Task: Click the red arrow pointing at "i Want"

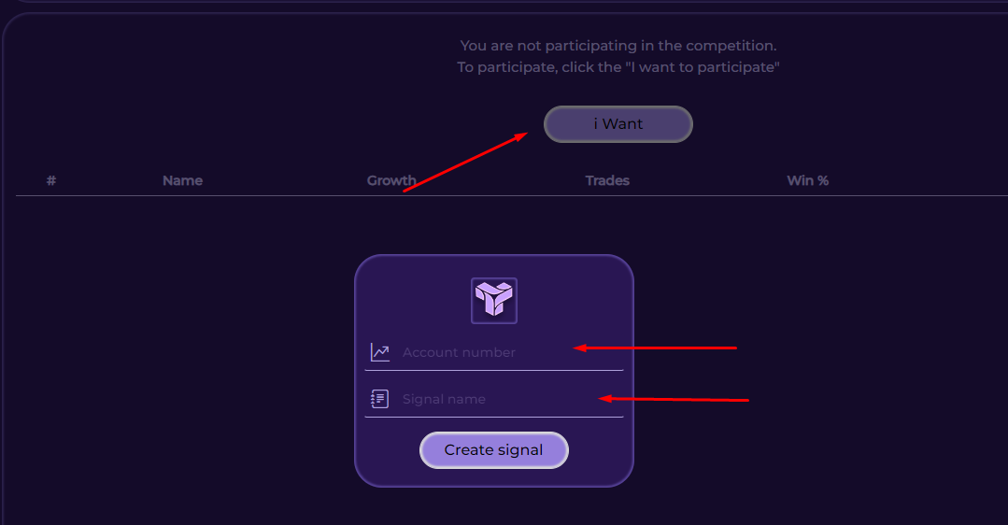Action: pos(465,163)
